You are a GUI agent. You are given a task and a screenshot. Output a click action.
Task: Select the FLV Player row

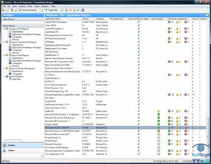pyautogui.click(x=125, y=75)
